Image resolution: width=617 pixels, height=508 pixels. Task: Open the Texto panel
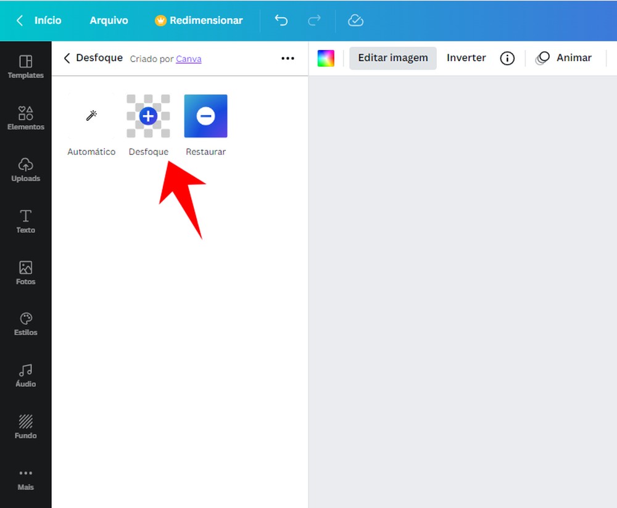pos(25,220)
